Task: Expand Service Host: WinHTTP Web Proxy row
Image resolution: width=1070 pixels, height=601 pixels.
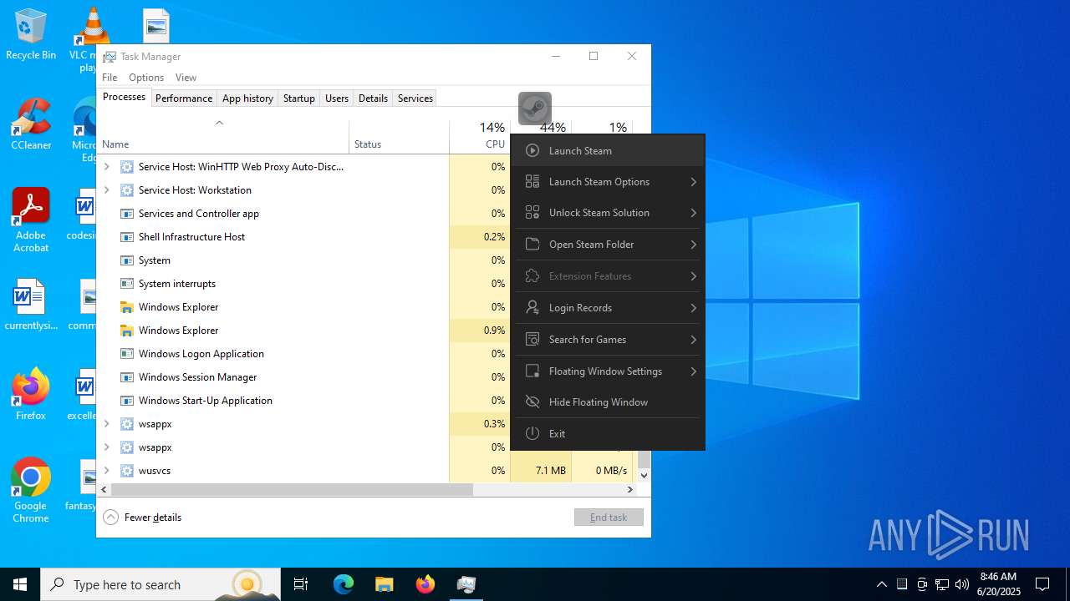Action: click(106, 167)
